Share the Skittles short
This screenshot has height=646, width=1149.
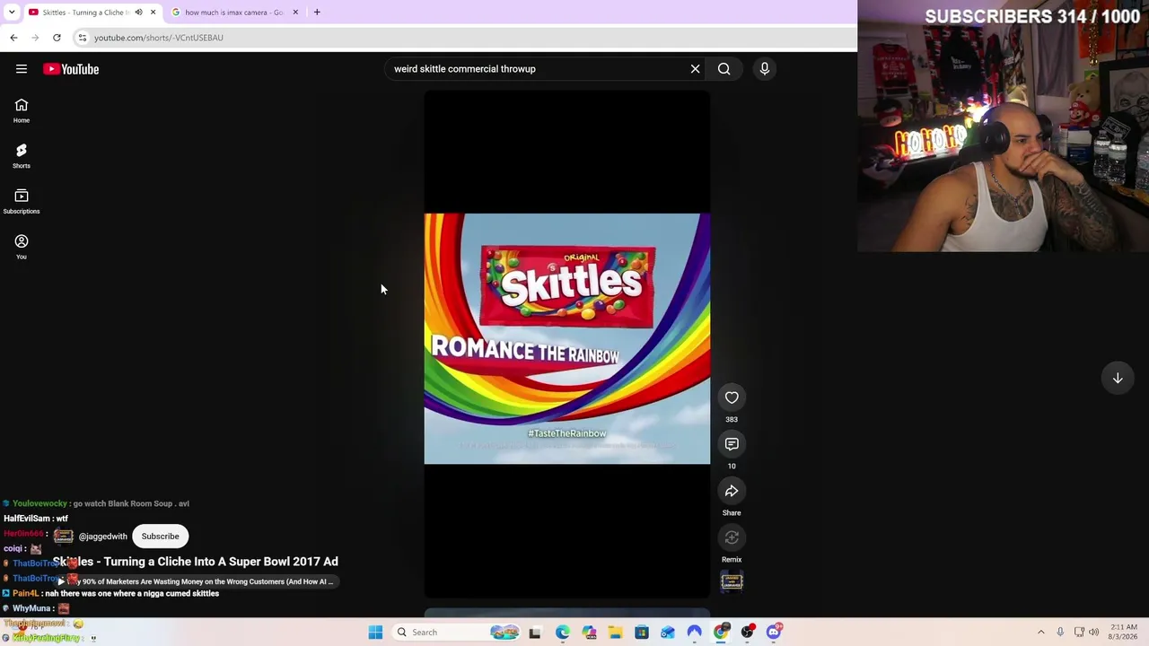click(732, 491)
